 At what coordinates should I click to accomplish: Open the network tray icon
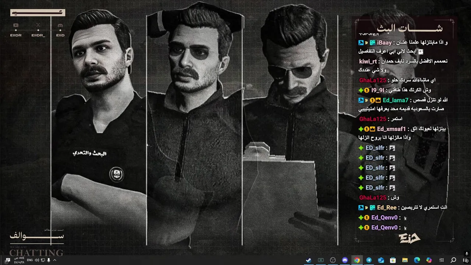(x=43, y=260)
